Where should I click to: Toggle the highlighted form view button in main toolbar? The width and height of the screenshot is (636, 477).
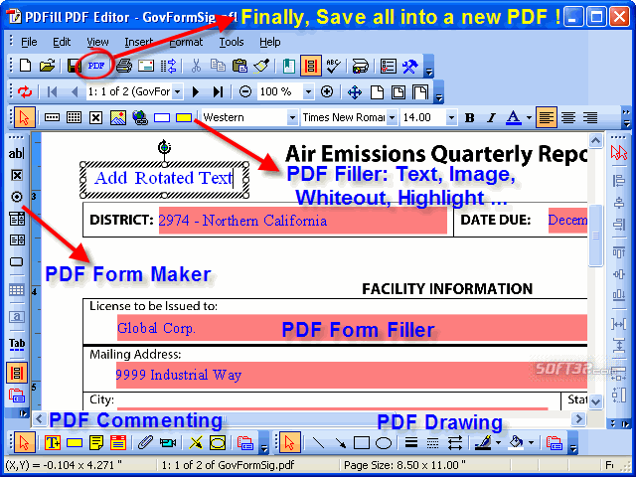point(311,66)
